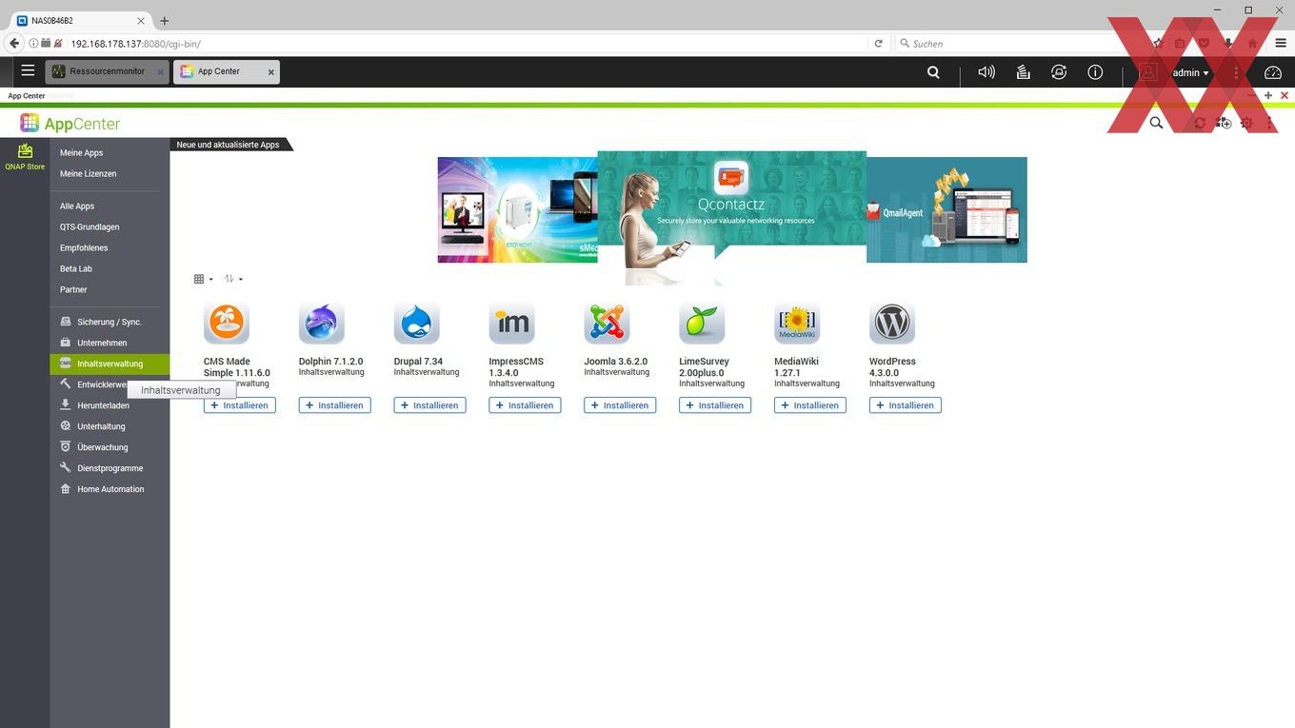
Task: Open the QTS main hamburger menu
Action: point(28,70)
